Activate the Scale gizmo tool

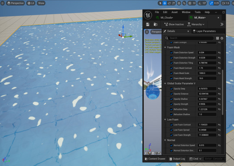coord(173,3)
